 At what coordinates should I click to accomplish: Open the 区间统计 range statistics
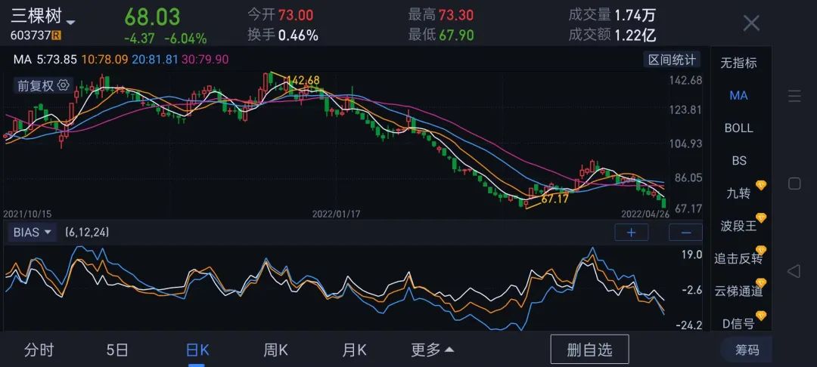672,60
